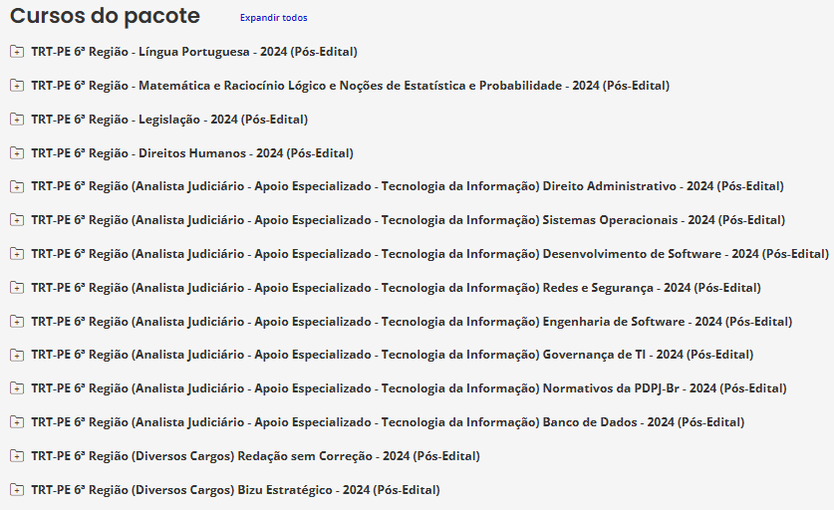
Task: Open the Direitos Humanos course title
Action: pyautogui.click(x=192, y=153)
